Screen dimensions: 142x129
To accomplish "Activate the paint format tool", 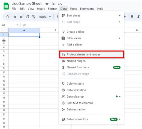I will point(34,16).
